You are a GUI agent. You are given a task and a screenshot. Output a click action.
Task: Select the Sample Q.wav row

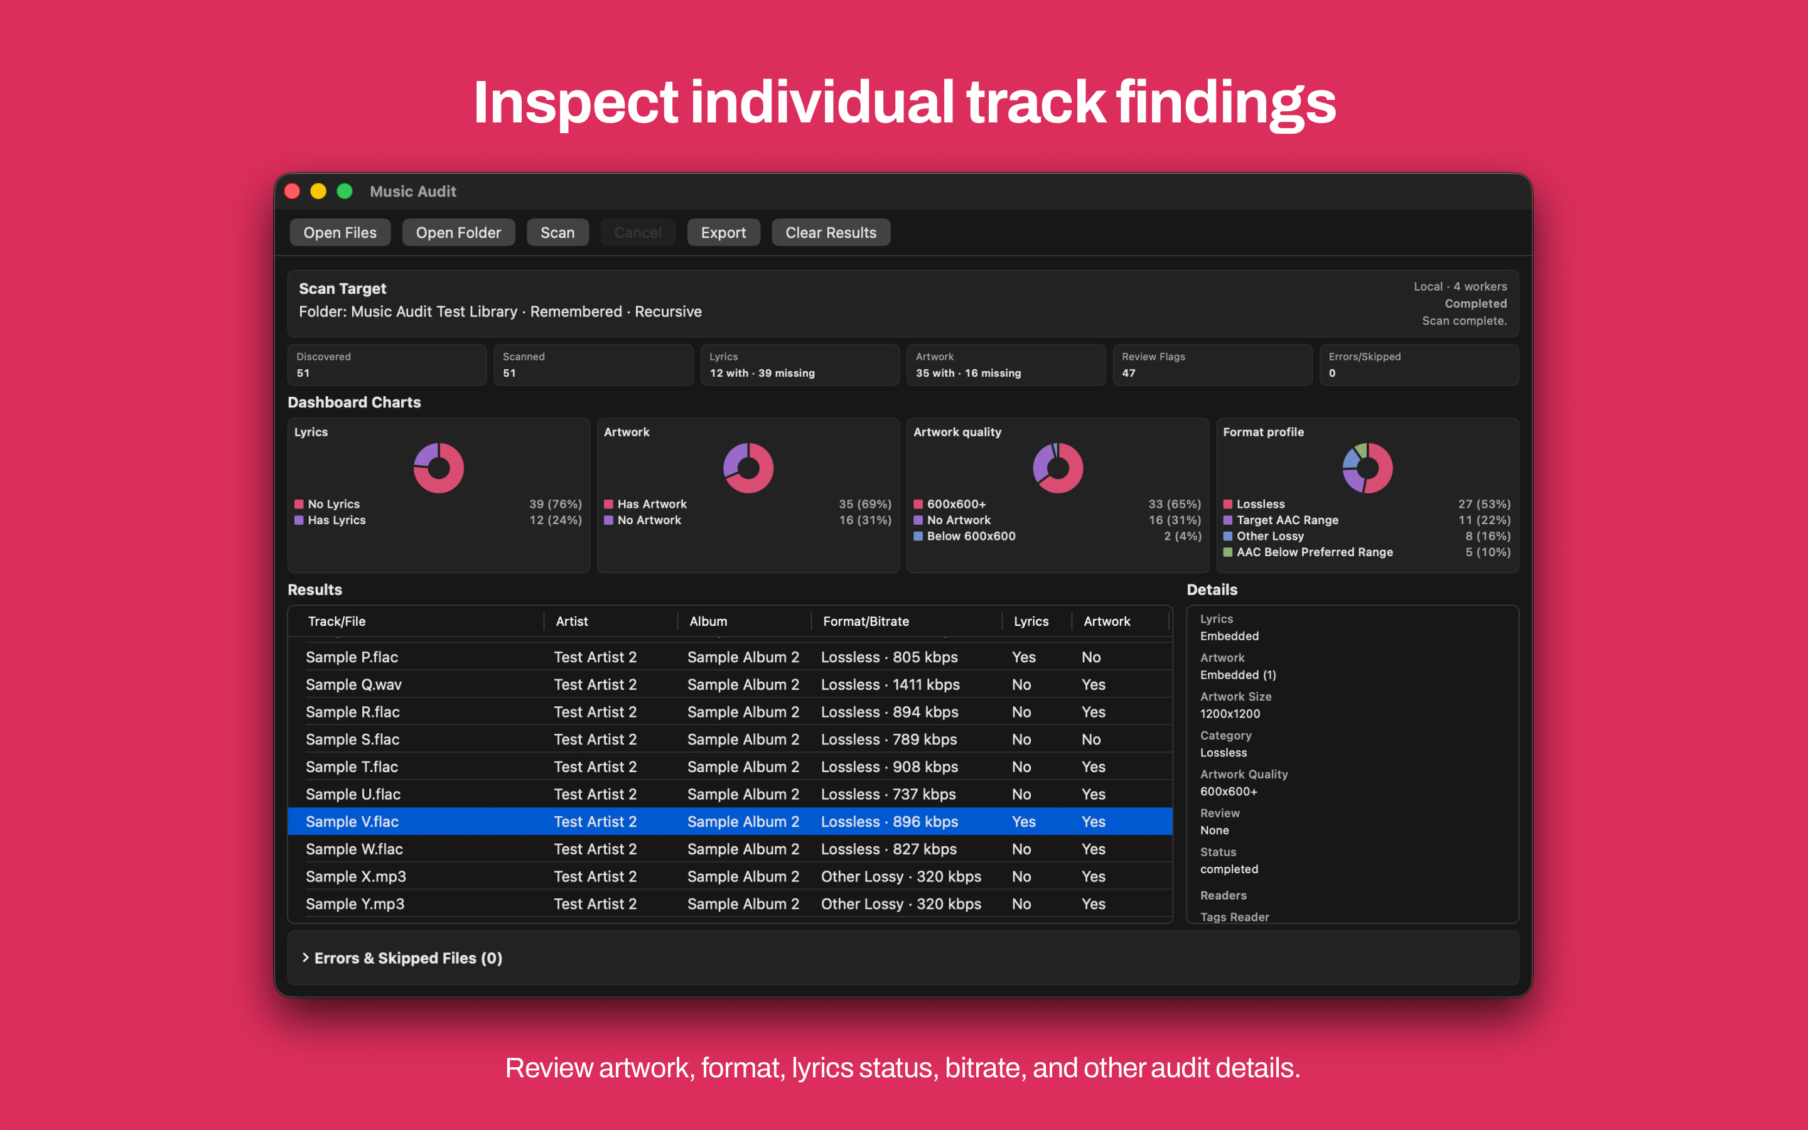pyautogui.click(x=730, y=684)
